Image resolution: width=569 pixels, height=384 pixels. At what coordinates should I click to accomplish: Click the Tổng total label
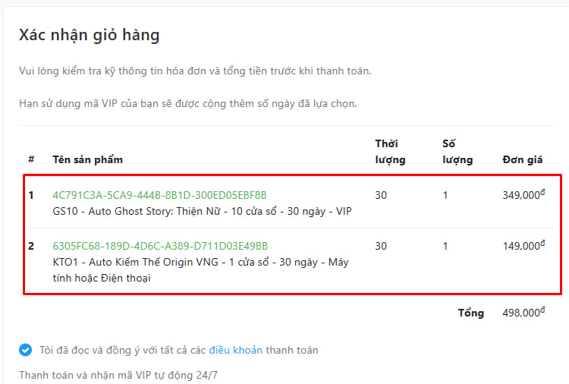pyautogui.click(x=471, y=313)
